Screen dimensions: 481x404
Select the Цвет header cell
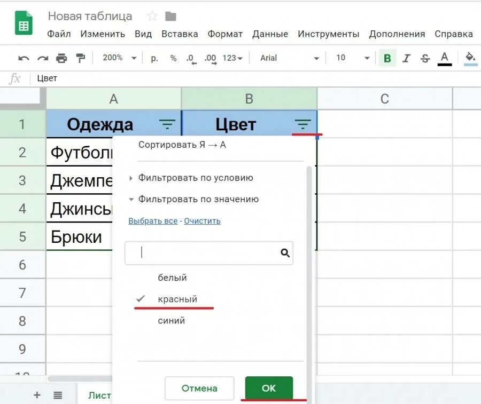tap(249, 124)
